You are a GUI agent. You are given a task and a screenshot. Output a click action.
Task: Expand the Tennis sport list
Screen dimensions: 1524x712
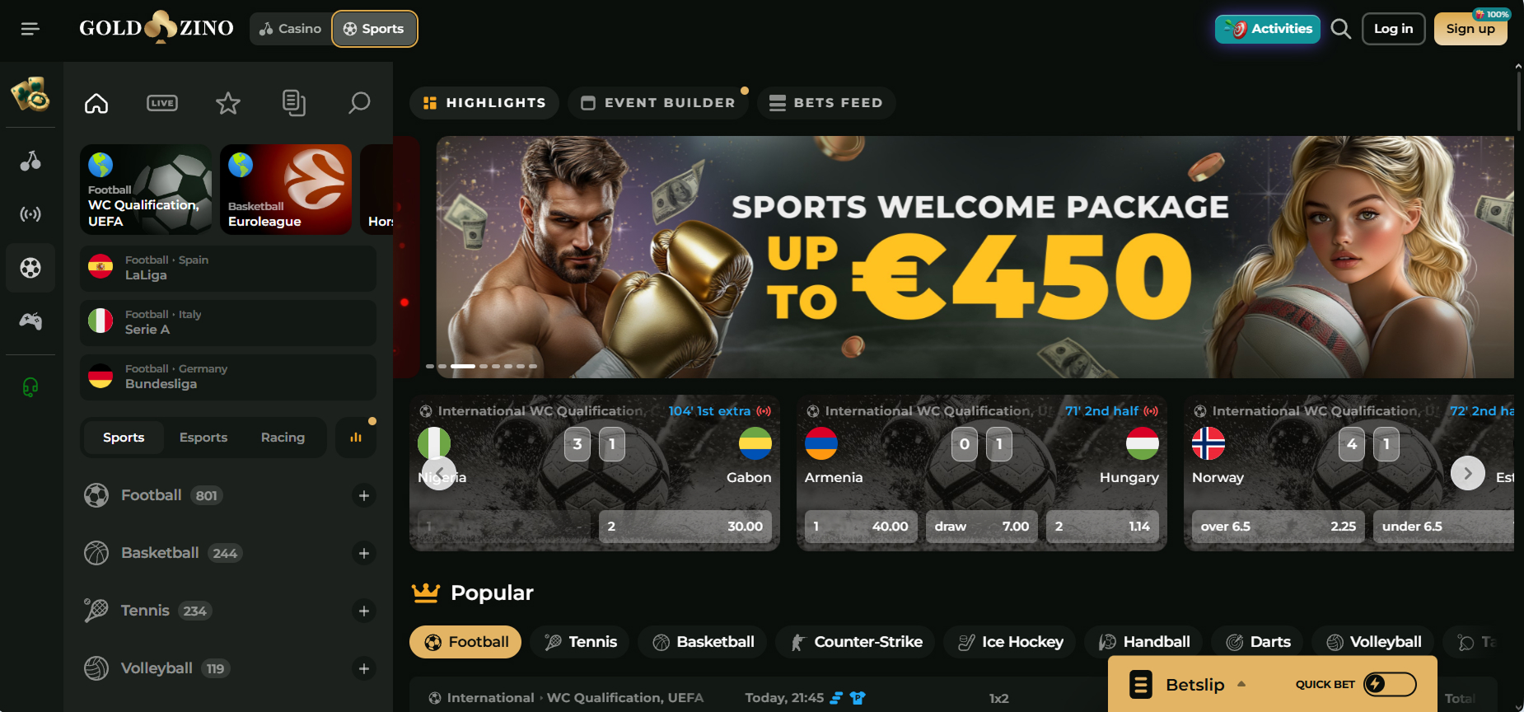(x=364, y=611)
